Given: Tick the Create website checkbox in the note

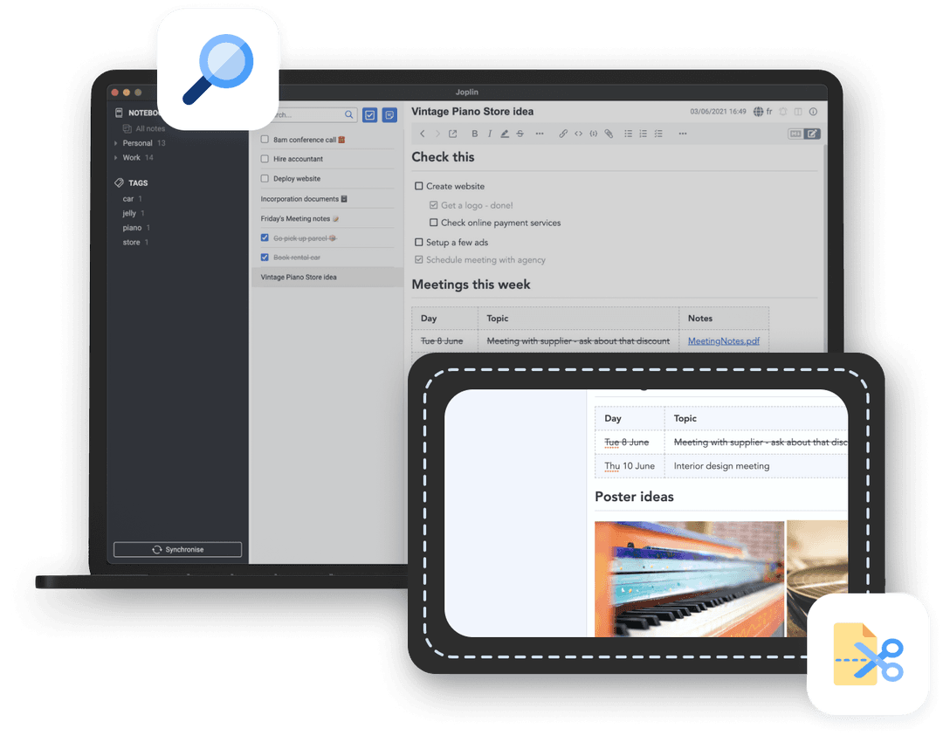Looking at the screenshot, I should coord(418,186).
